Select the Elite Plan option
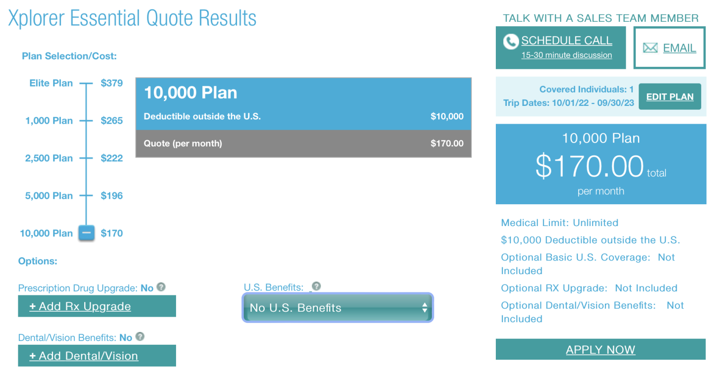This screenshot has height=374, width=714. click(x=51, y=83)
